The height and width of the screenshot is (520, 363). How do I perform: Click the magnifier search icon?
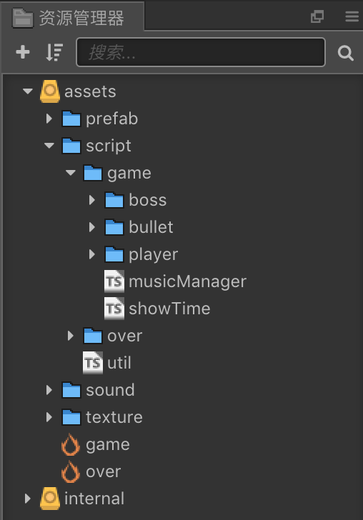pyautogui.click(x=345, y=53)
